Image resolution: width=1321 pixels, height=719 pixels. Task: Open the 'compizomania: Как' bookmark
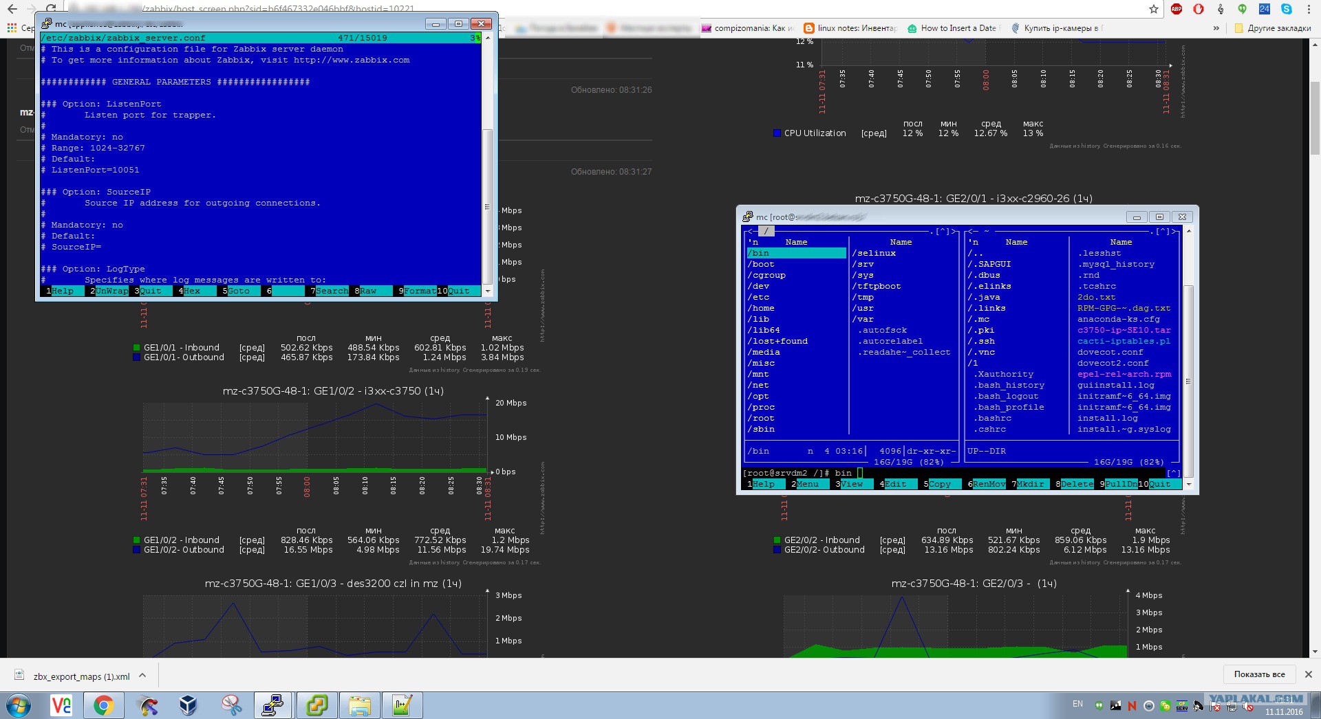(748, 28)
